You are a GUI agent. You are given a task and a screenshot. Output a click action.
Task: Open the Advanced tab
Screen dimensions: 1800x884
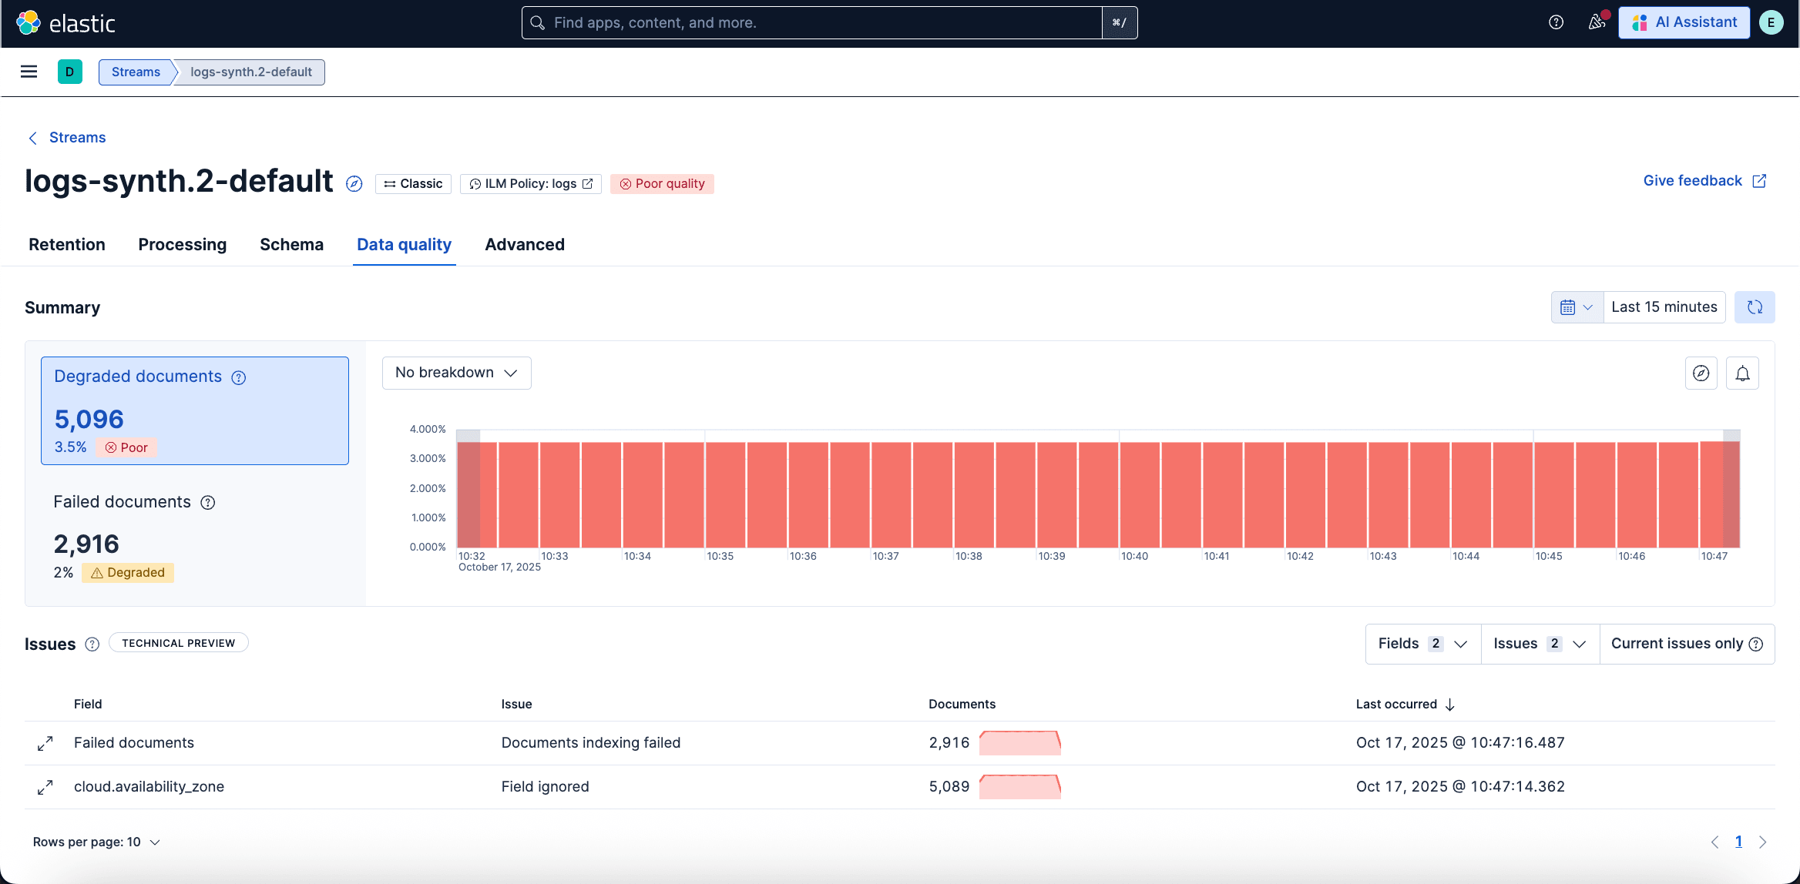tap(524, 244)
